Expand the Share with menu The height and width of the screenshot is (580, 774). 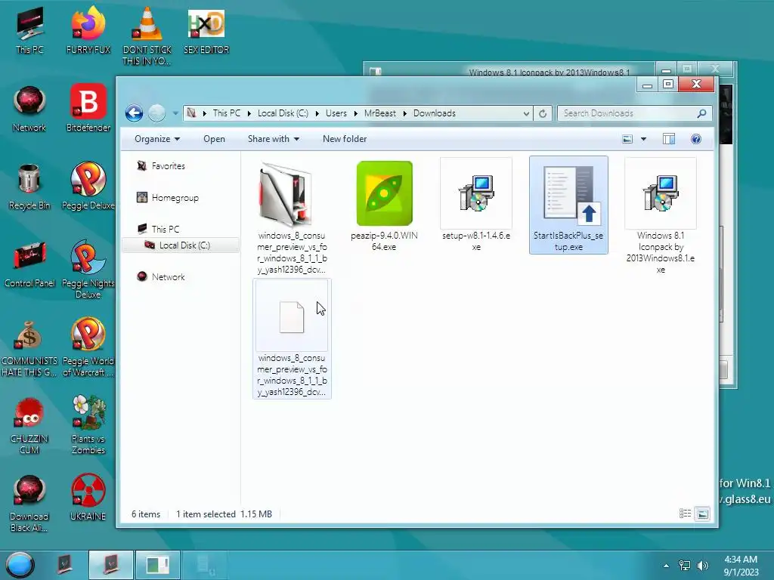click(274, 139)
